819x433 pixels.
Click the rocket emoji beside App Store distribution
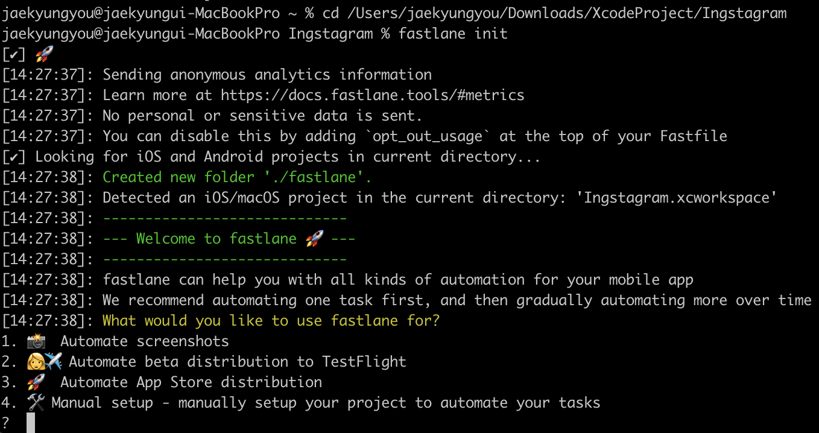coord(36,382)
